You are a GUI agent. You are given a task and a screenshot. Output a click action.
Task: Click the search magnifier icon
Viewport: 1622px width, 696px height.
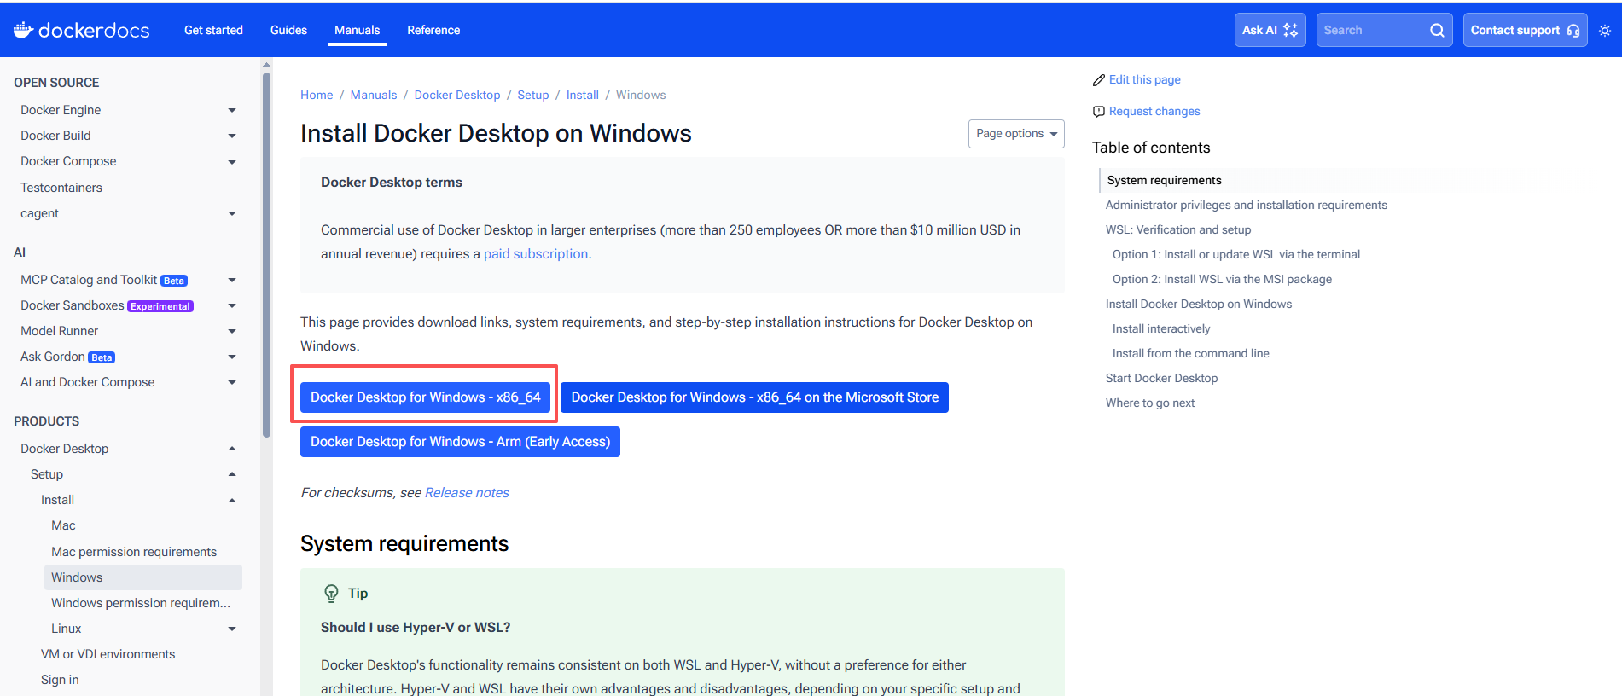pos(1437,30)
